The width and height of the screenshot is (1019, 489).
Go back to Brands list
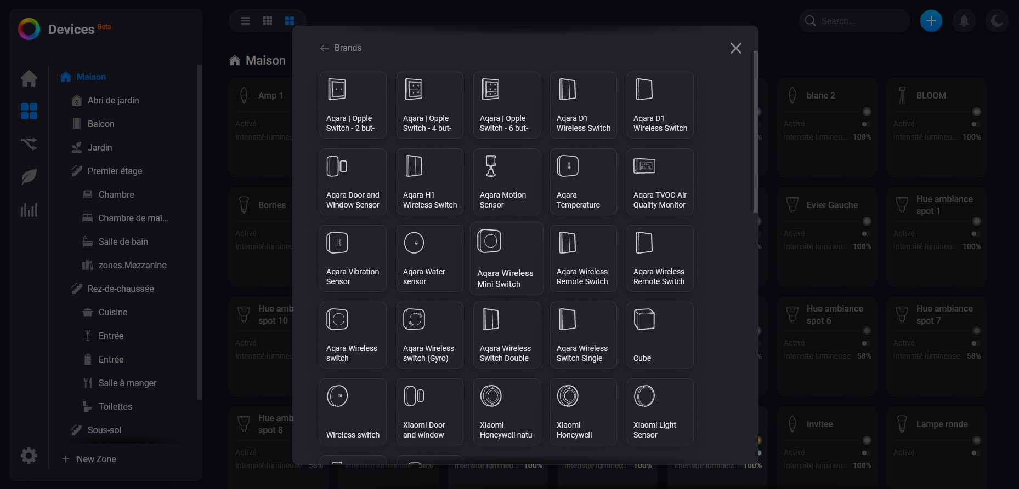341,48
